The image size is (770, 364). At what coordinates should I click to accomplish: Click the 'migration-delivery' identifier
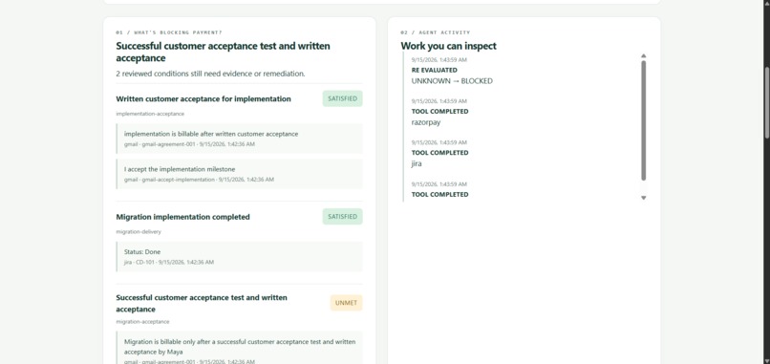point(139,231)
